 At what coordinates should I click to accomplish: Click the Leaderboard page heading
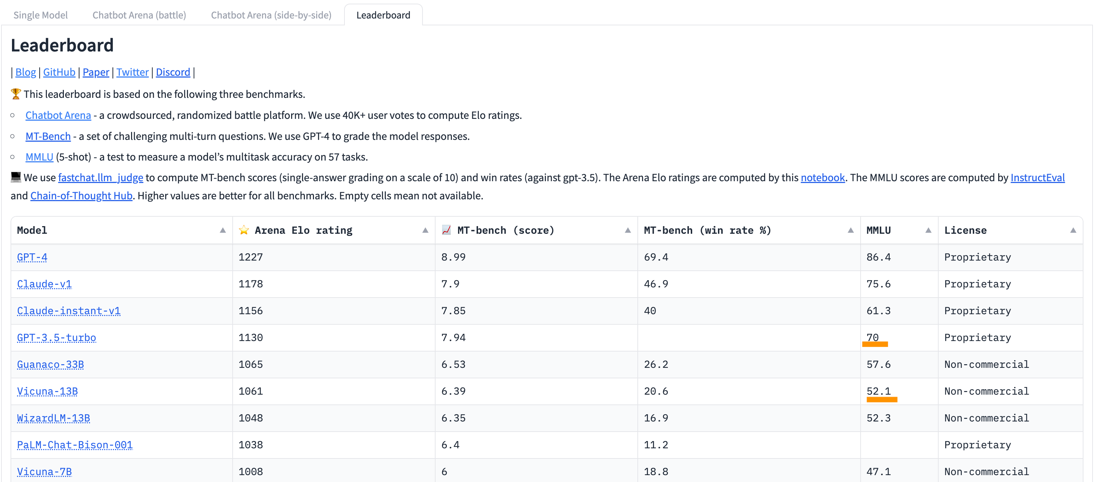pos(62,45)
